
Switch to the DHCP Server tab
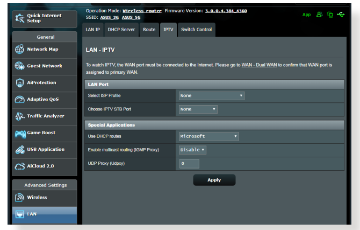click(121, 30)
